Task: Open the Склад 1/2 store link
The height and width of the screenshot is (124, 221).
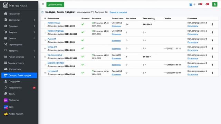Action: (52, 47)
